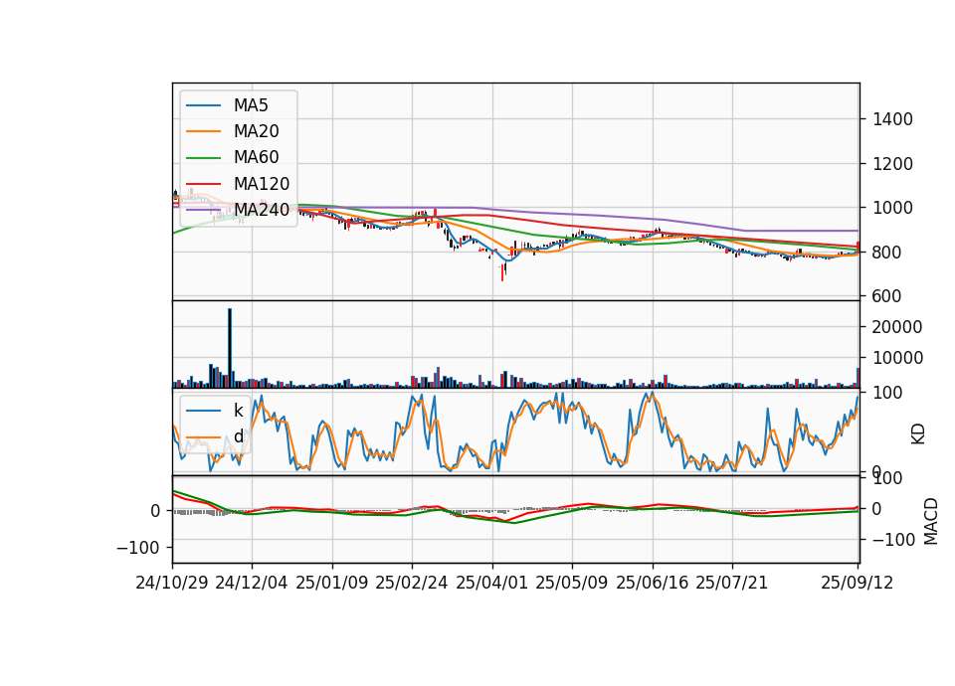Click the MA20 legend label
This screenshot has height=686, width=955.
coord(256,131)
